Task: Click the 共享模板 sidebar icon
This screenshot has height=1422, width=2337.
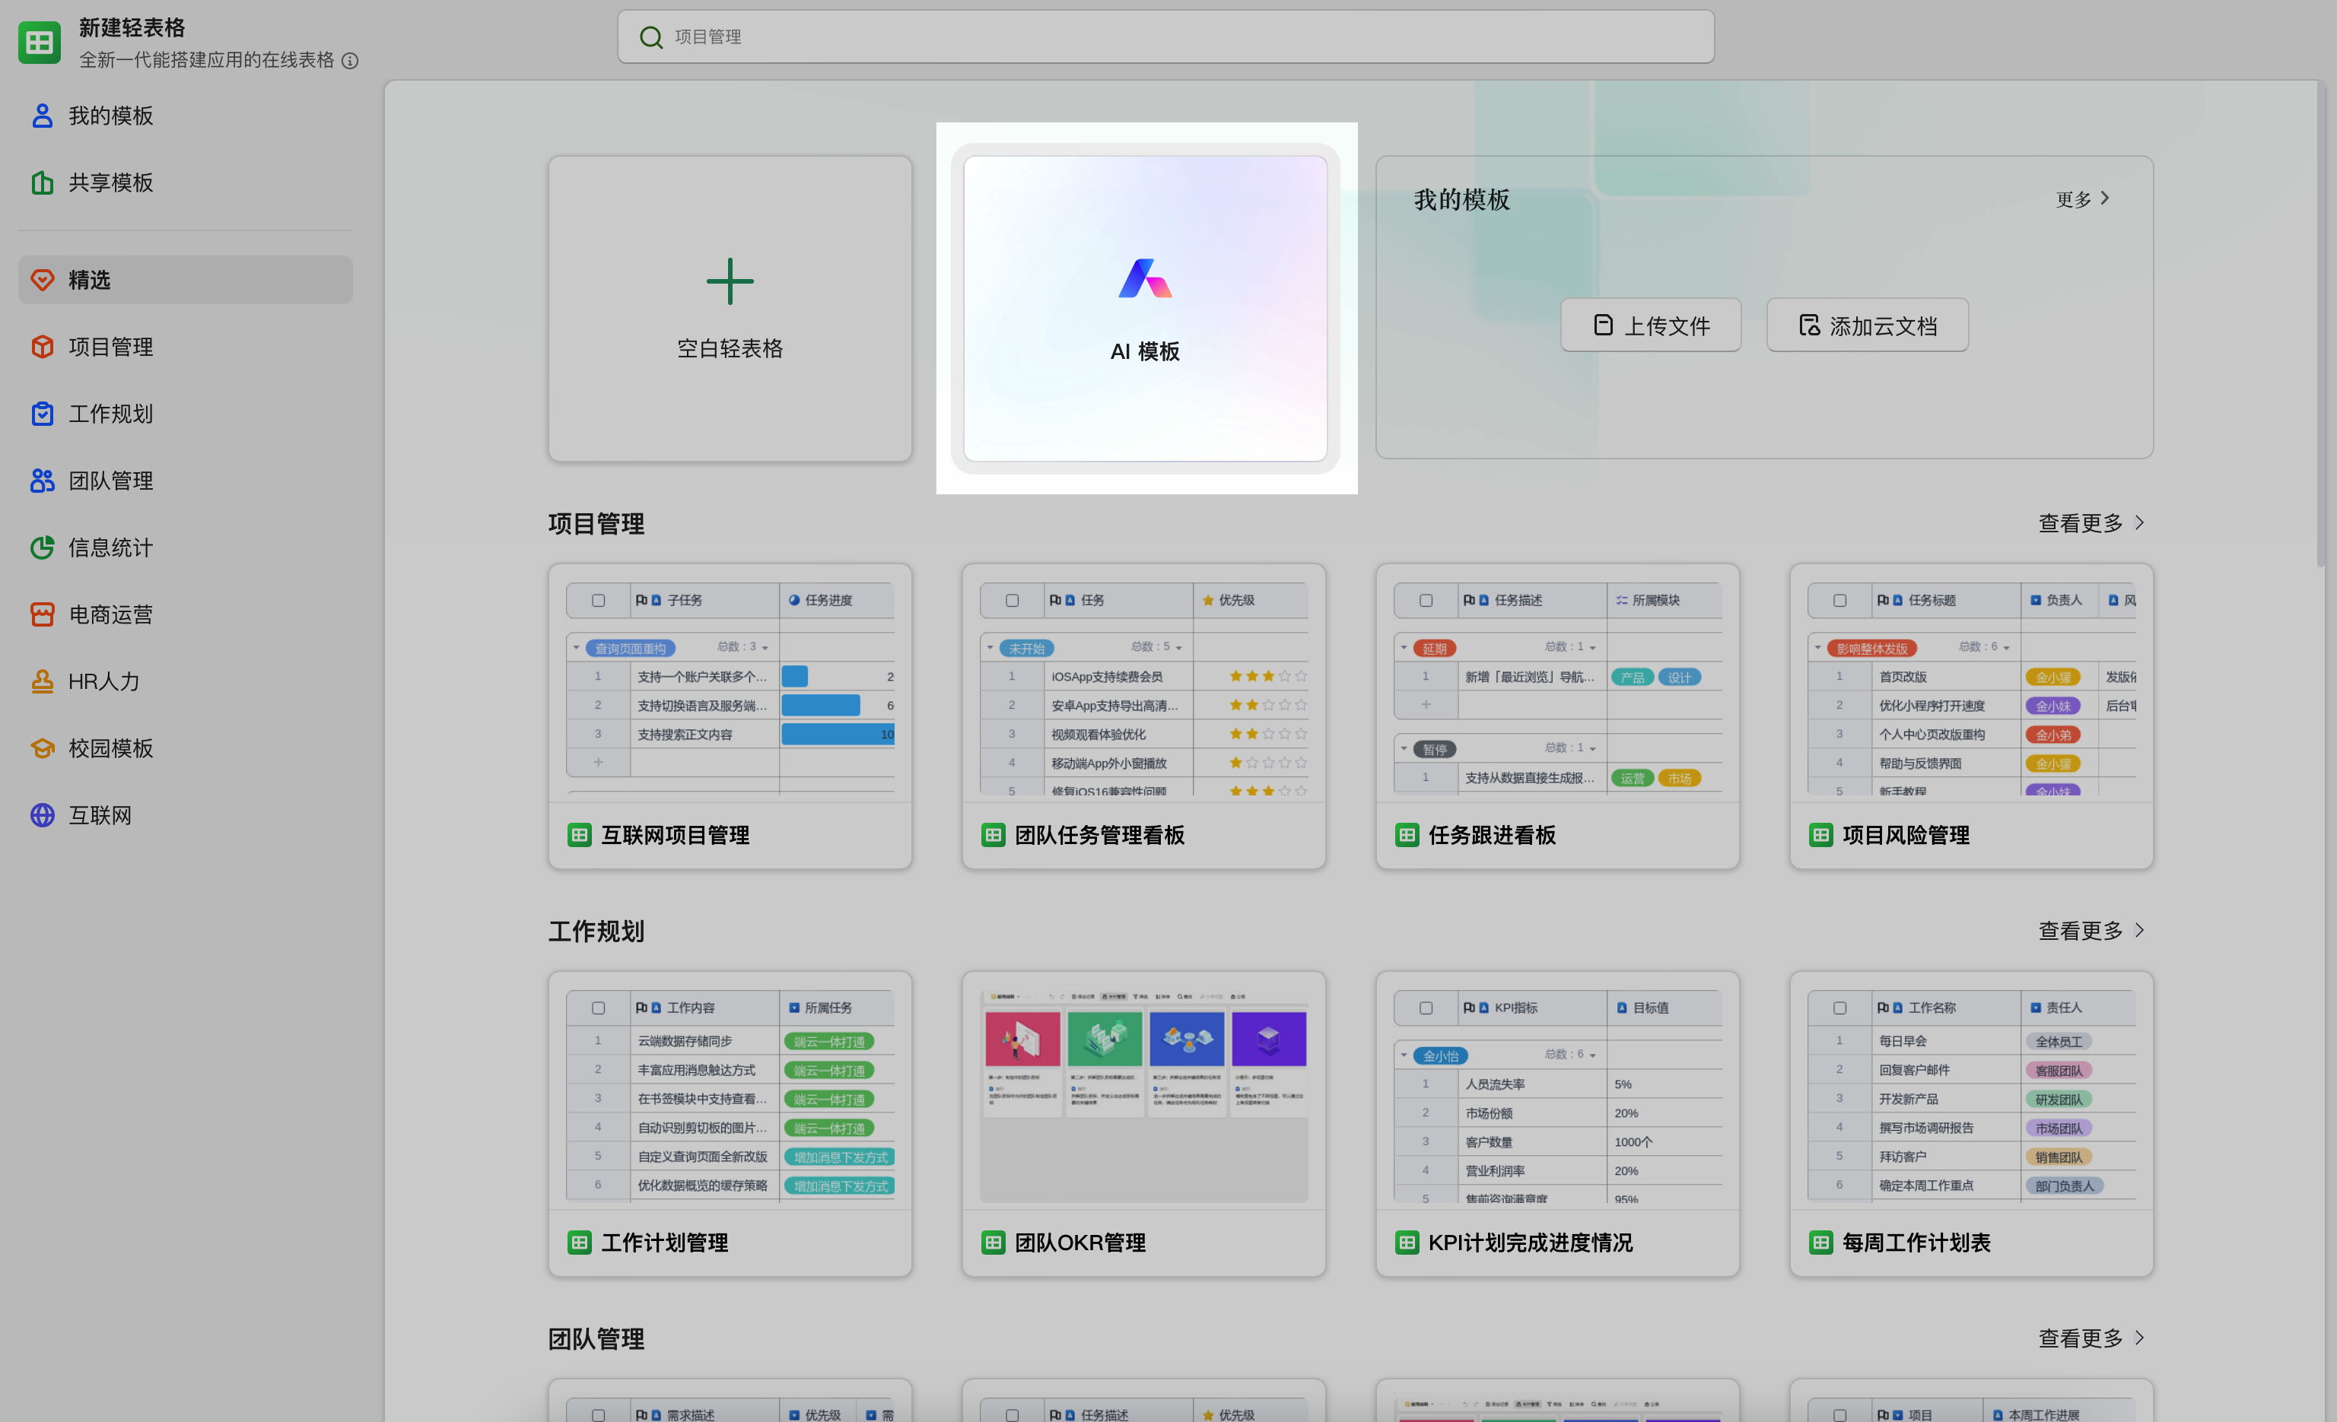Action: click(x=42, y=182)
